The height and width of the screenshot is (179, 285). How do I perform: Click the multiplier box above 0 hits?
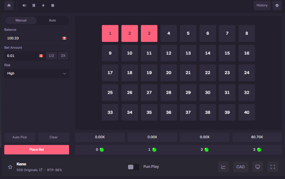[x=100, y=137]
